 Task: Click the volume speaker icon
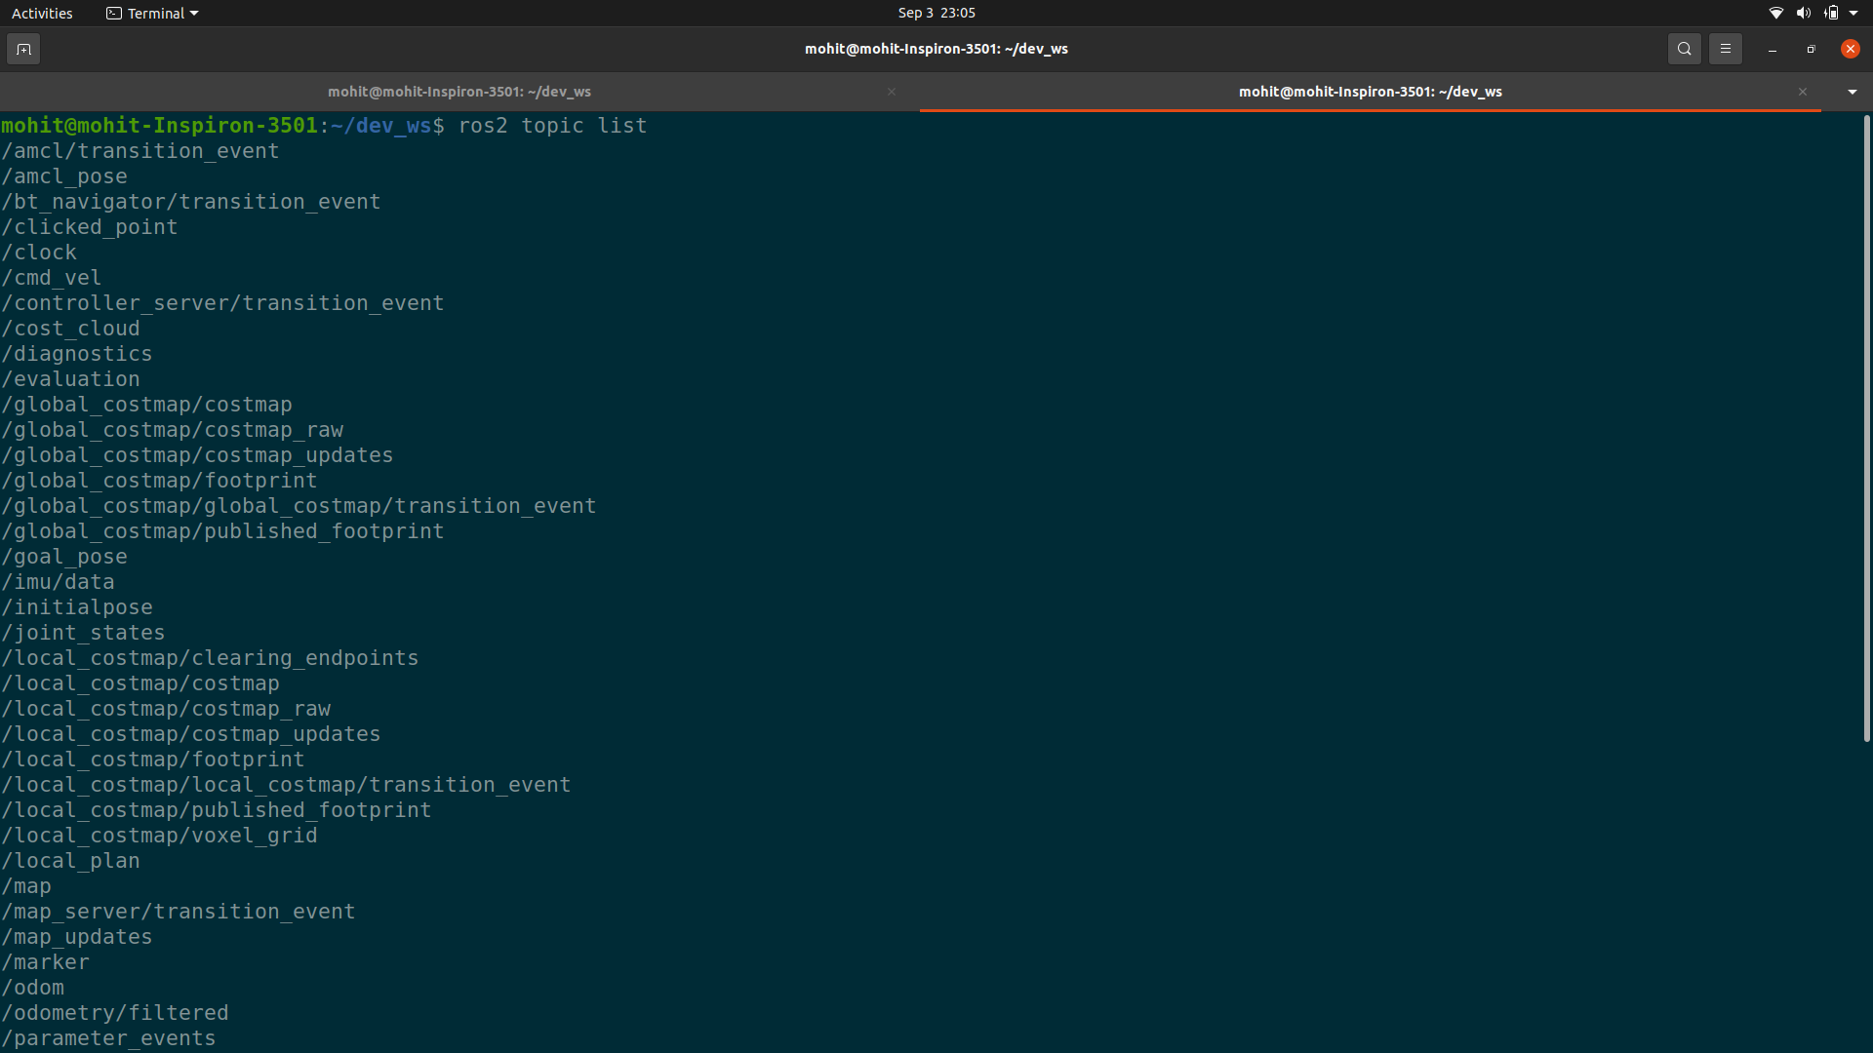coord(1803,13)
